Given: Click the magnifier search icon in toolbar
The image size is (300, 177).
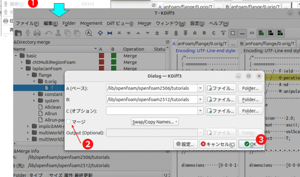Looking at the screenshot, I should [x=89, y=33].
